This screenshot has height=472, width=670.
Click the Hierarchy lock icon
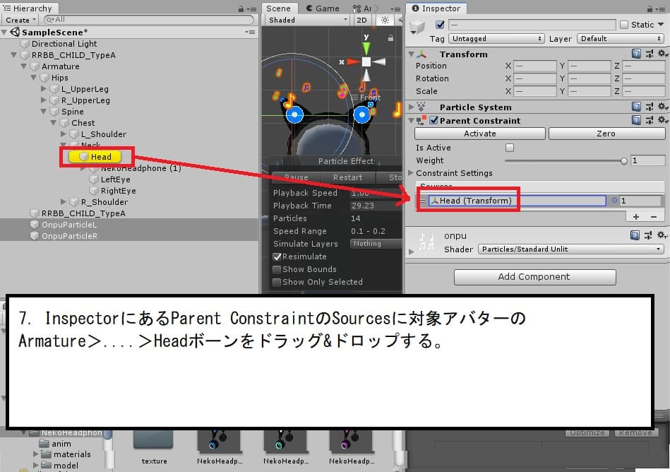241,8
